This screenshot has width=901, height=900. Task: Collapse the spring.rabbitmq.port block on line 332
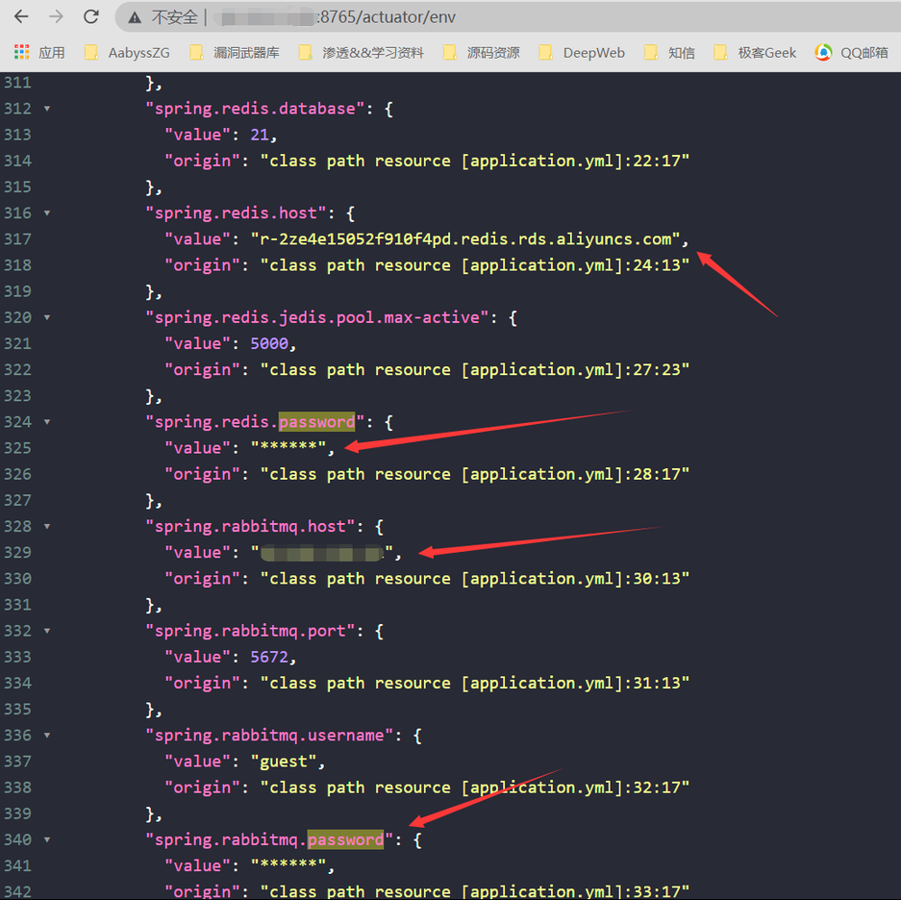(47, 631)
